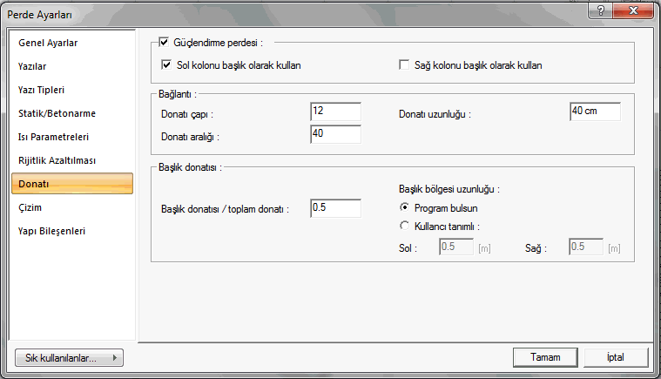Go to Yapı Bileşenleri section
This screenshot has width=661, height=379.
(72, 232)
